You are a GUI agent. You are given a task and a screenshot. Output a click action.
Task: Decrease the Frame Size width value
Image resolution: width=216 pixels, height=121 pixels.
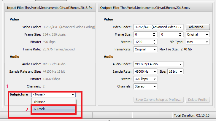click(x=154, y=36)
